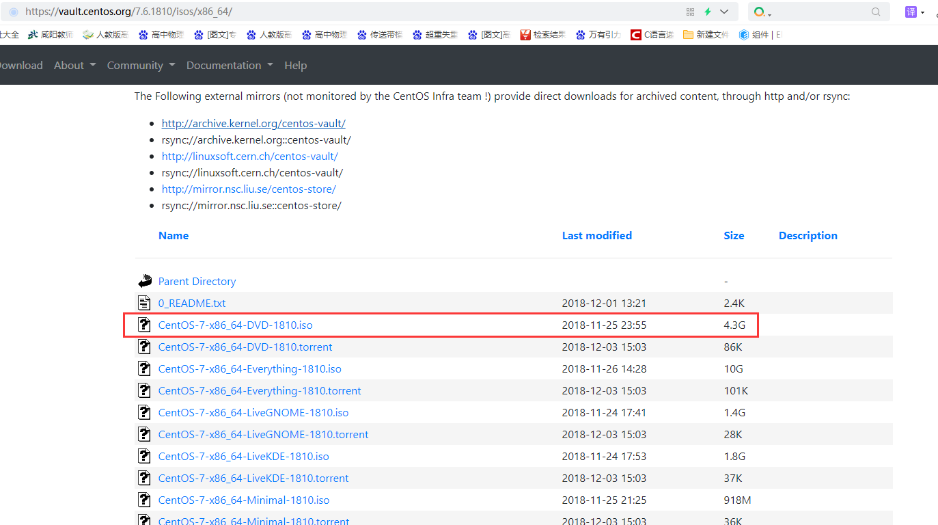
Task: Click file icon beside DVD-1810.torrent
Action: tap(144, 347)
